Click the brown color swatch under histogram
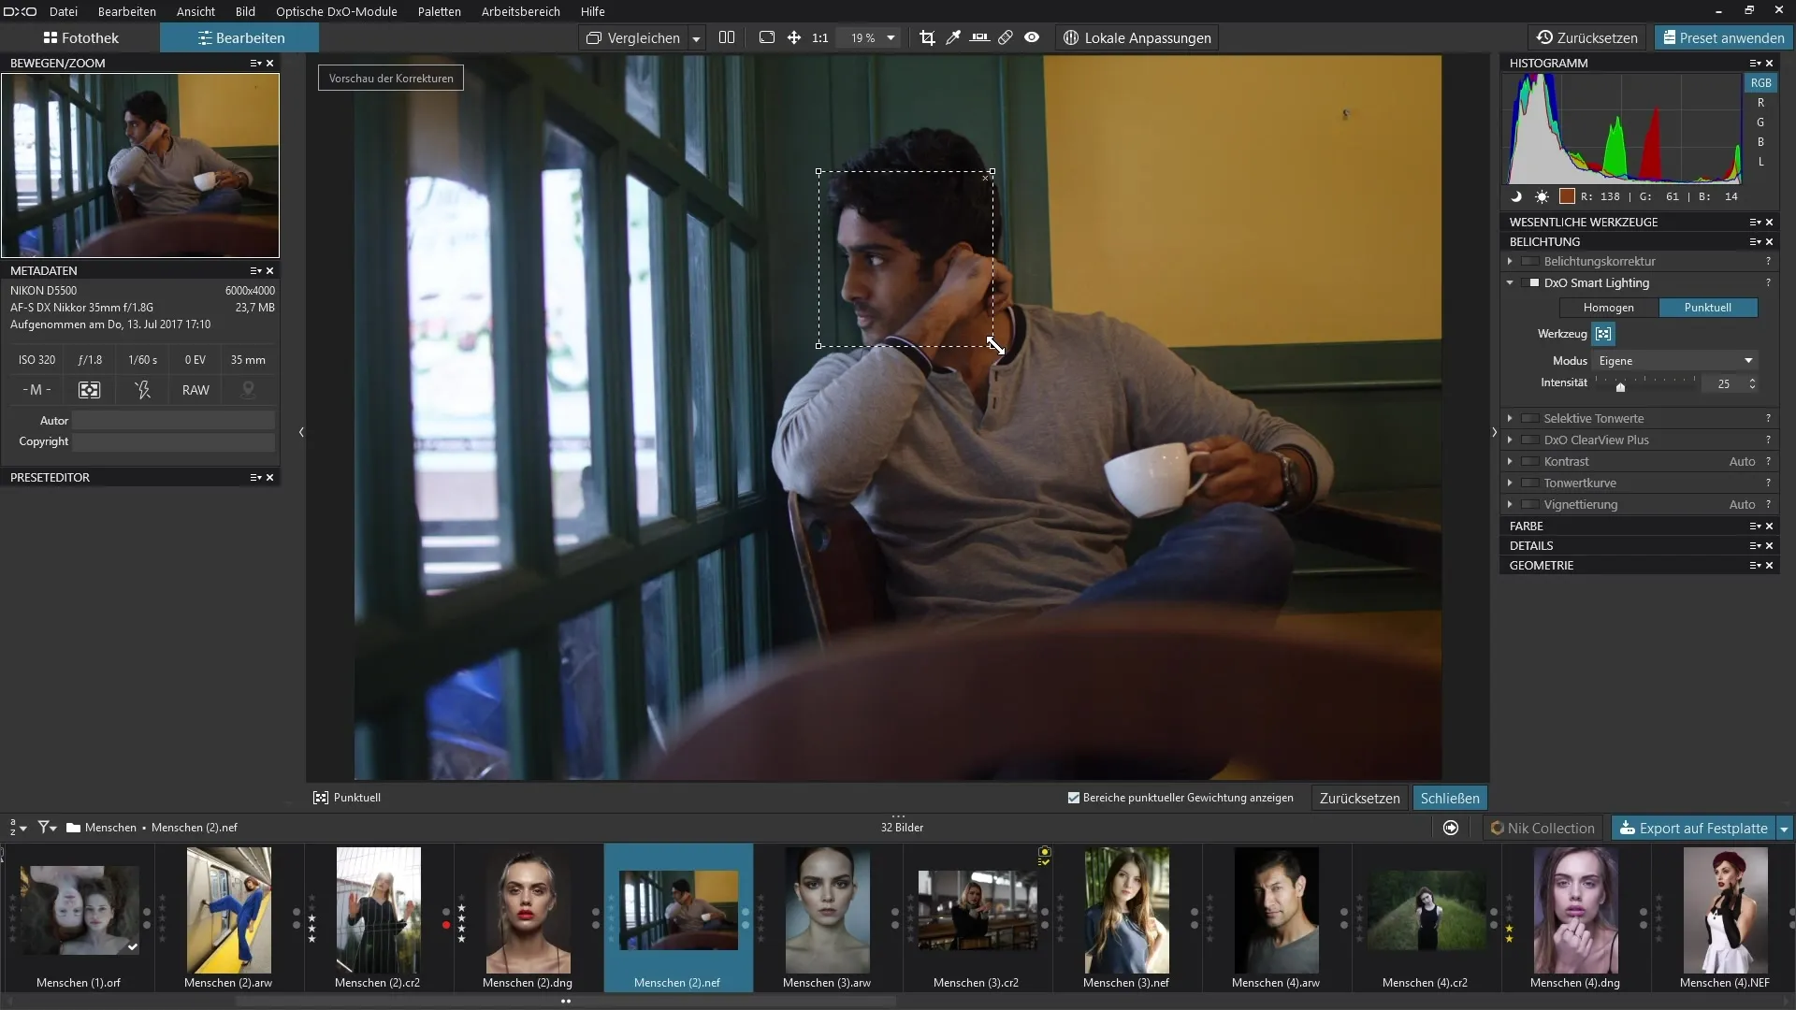The width and height of the screenshot is (1796, 1010). click(x=1567, y=196)
